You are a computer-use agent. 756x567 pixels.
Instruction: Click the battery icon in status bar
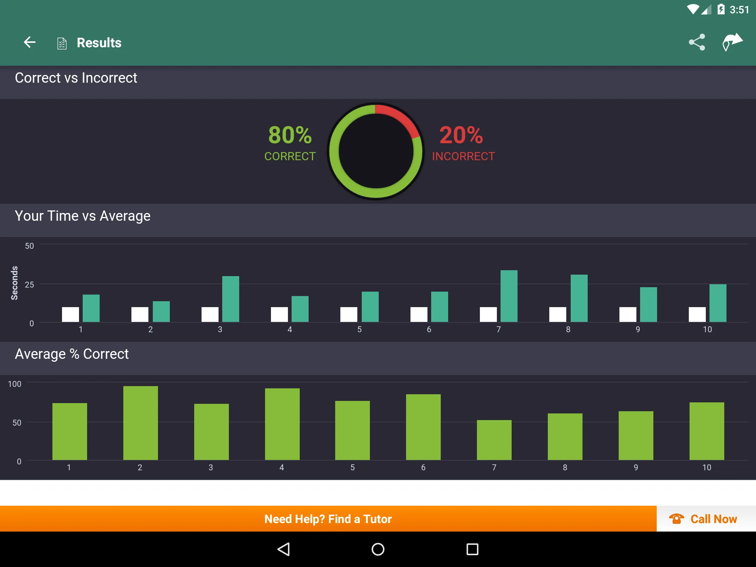tap(717, 8)
